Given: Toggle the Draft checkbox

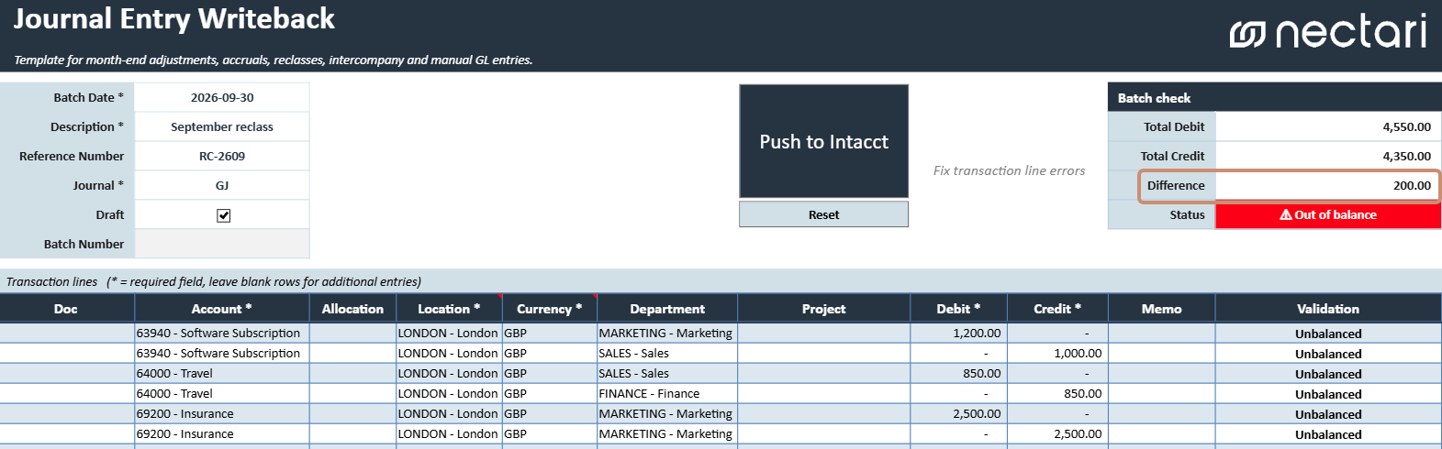Looking at the screenshot, I should point(223,215).
